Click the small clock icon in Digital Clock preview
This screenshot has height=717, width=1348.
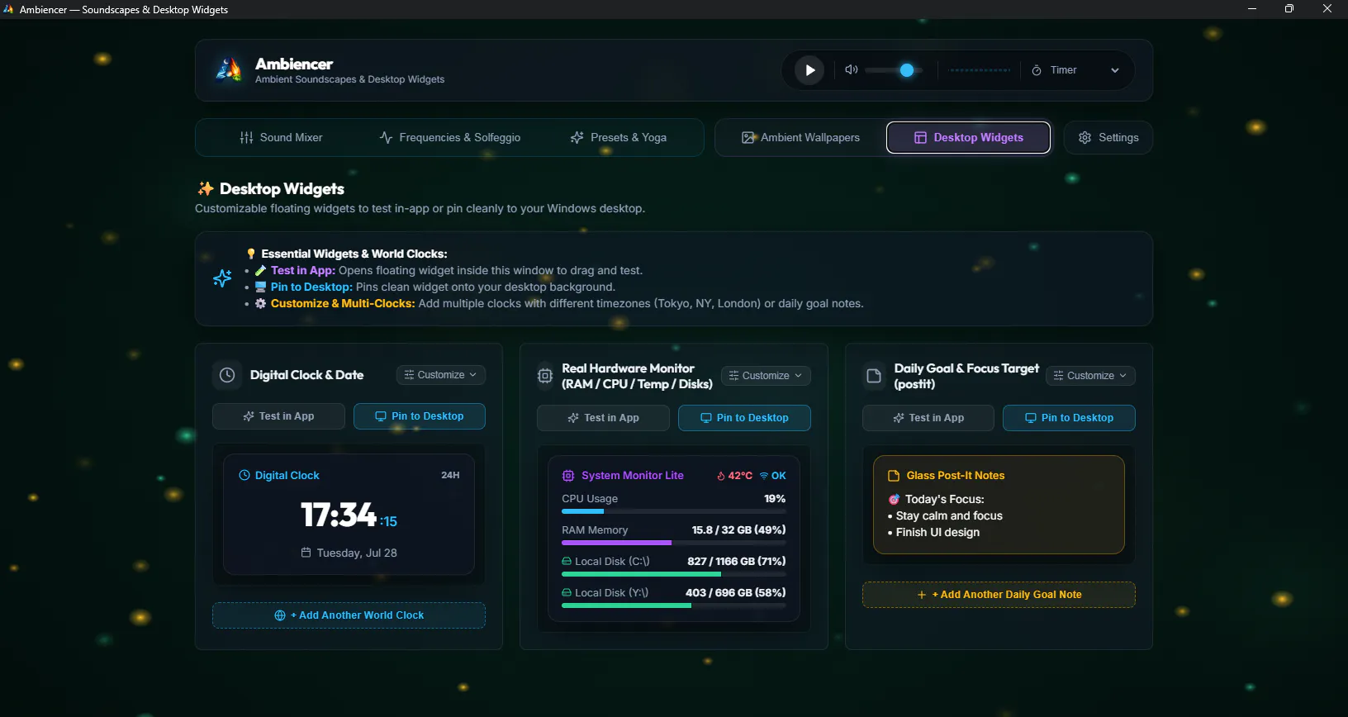point(244,475)
